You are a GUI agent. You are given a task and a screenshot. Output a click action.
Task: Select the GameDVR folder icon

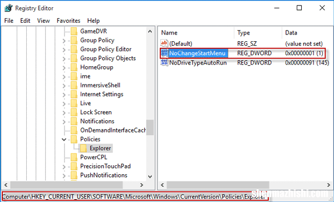coord(74,31)
